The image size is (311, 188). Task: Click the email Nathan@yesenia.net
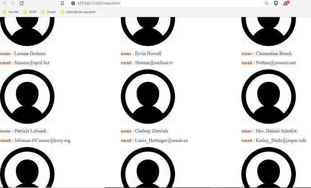[x=275, y=63]
